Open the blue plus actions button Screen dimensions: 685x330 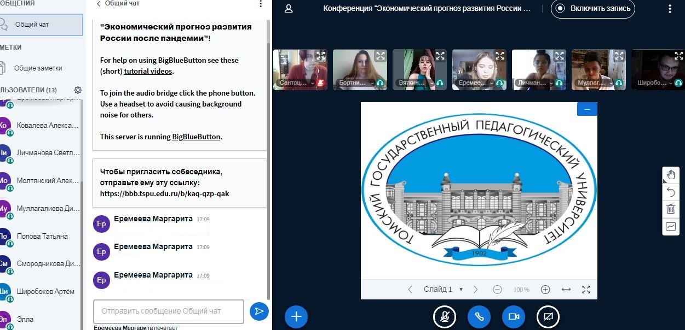[x=296, y=316]
